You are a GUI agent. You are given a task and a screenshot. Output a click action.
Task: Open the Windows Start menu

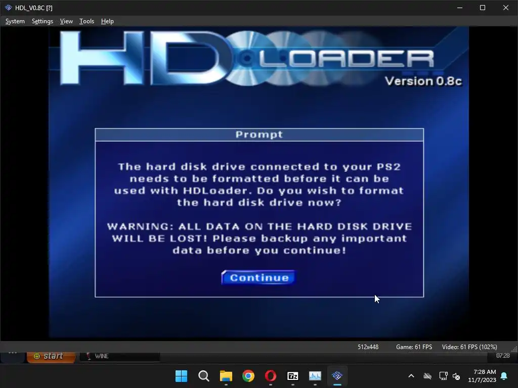click(x=182, y=376)
